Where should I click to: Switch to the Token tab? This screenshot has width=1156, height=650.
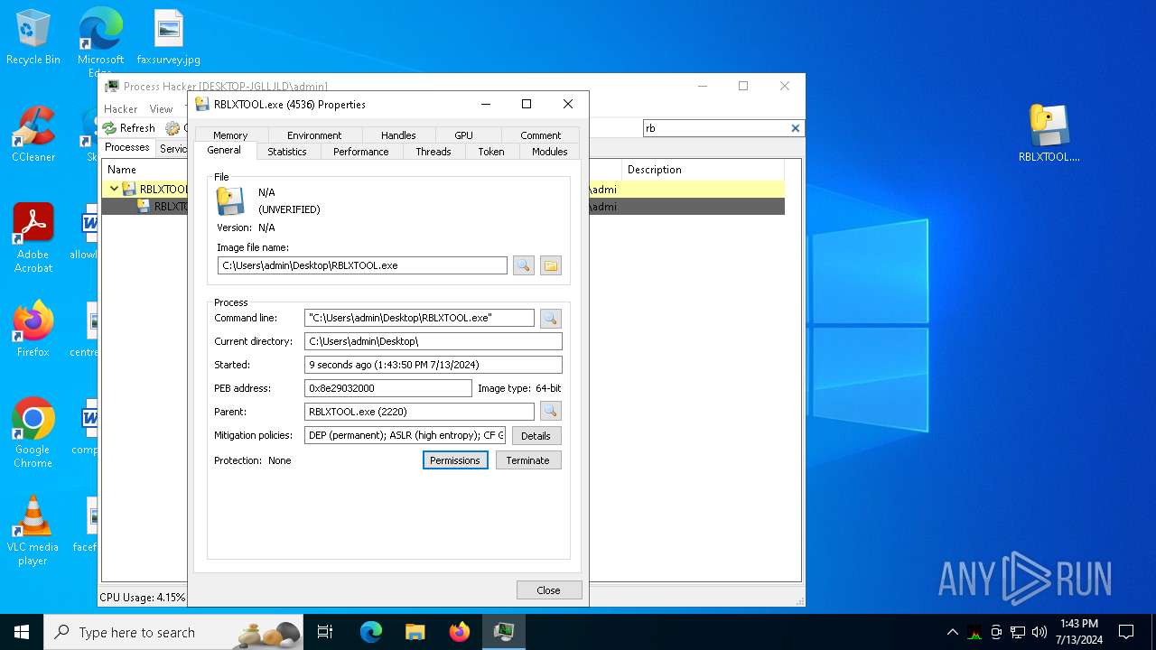pyautogui.click(x=491, y=152)
